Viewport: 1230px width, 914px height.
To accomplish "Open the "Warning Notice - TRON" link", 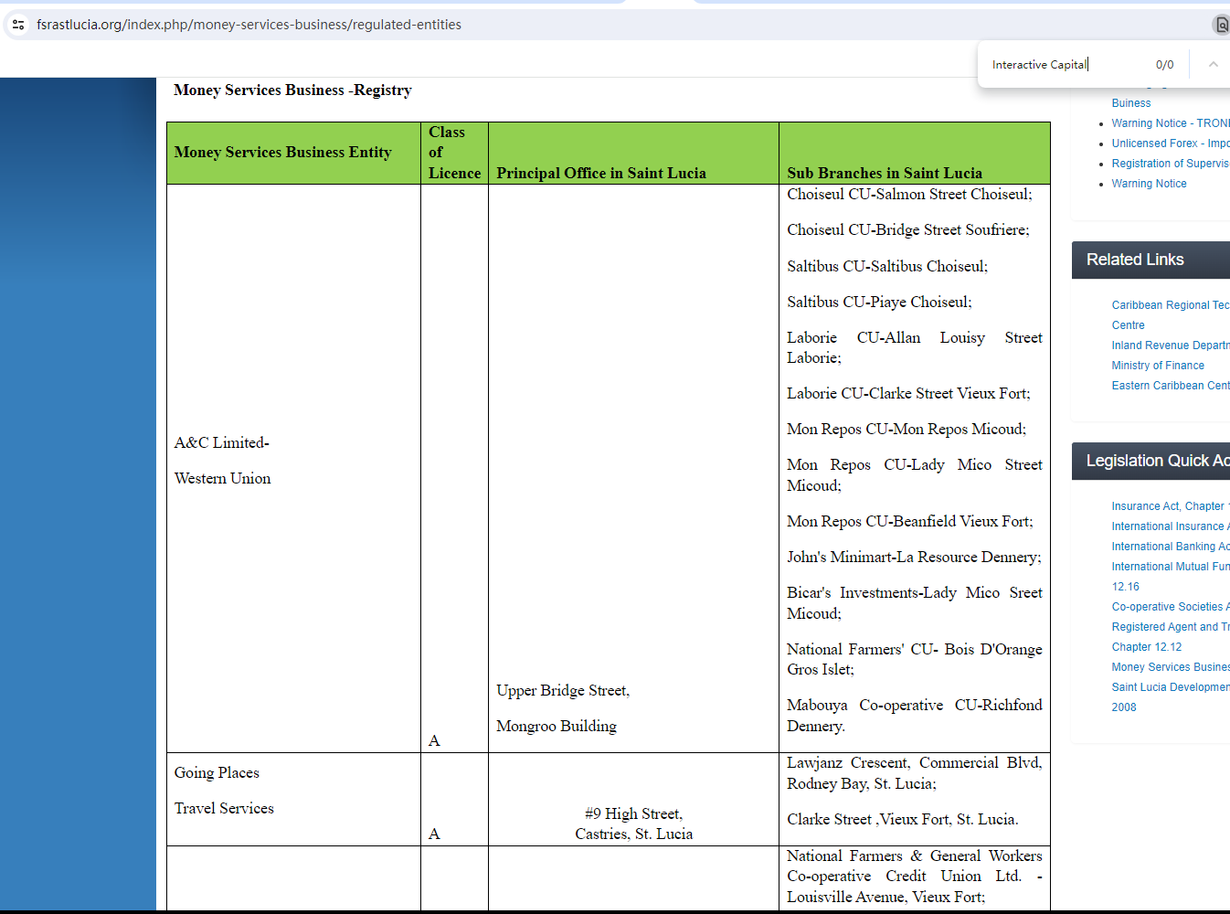I will [x=1171, y=123].
